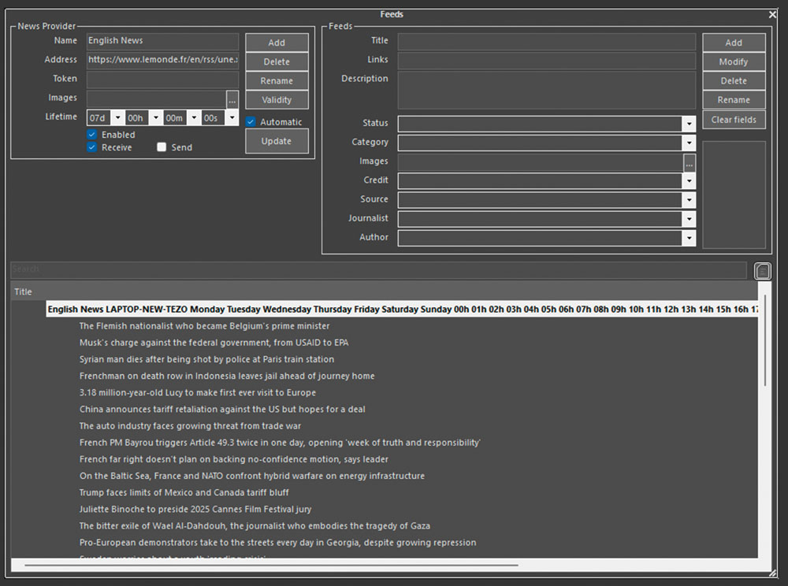The height and width of the screenshot is (586, 788).
Task: Expand the Status dropdown
Action: [x=689, y=124]
